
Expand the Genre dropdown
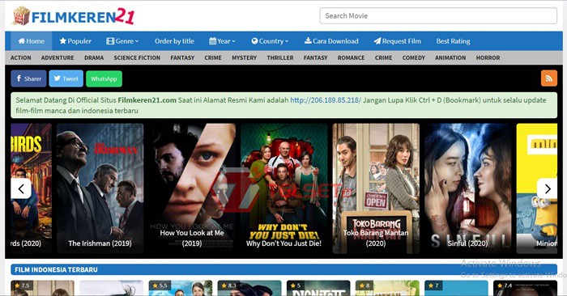tap(122, 41)
